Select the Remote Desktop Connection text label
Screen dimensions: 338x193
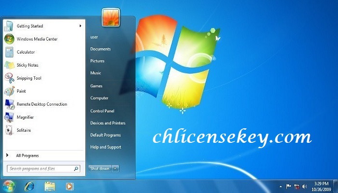[42, 104]
